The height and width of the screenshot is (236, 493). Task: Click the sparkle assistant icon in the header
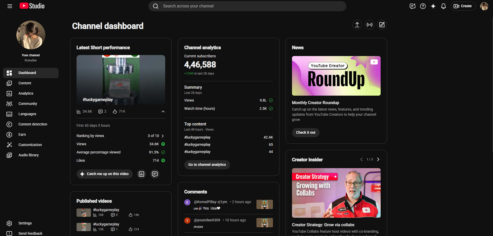pos(433,6)
